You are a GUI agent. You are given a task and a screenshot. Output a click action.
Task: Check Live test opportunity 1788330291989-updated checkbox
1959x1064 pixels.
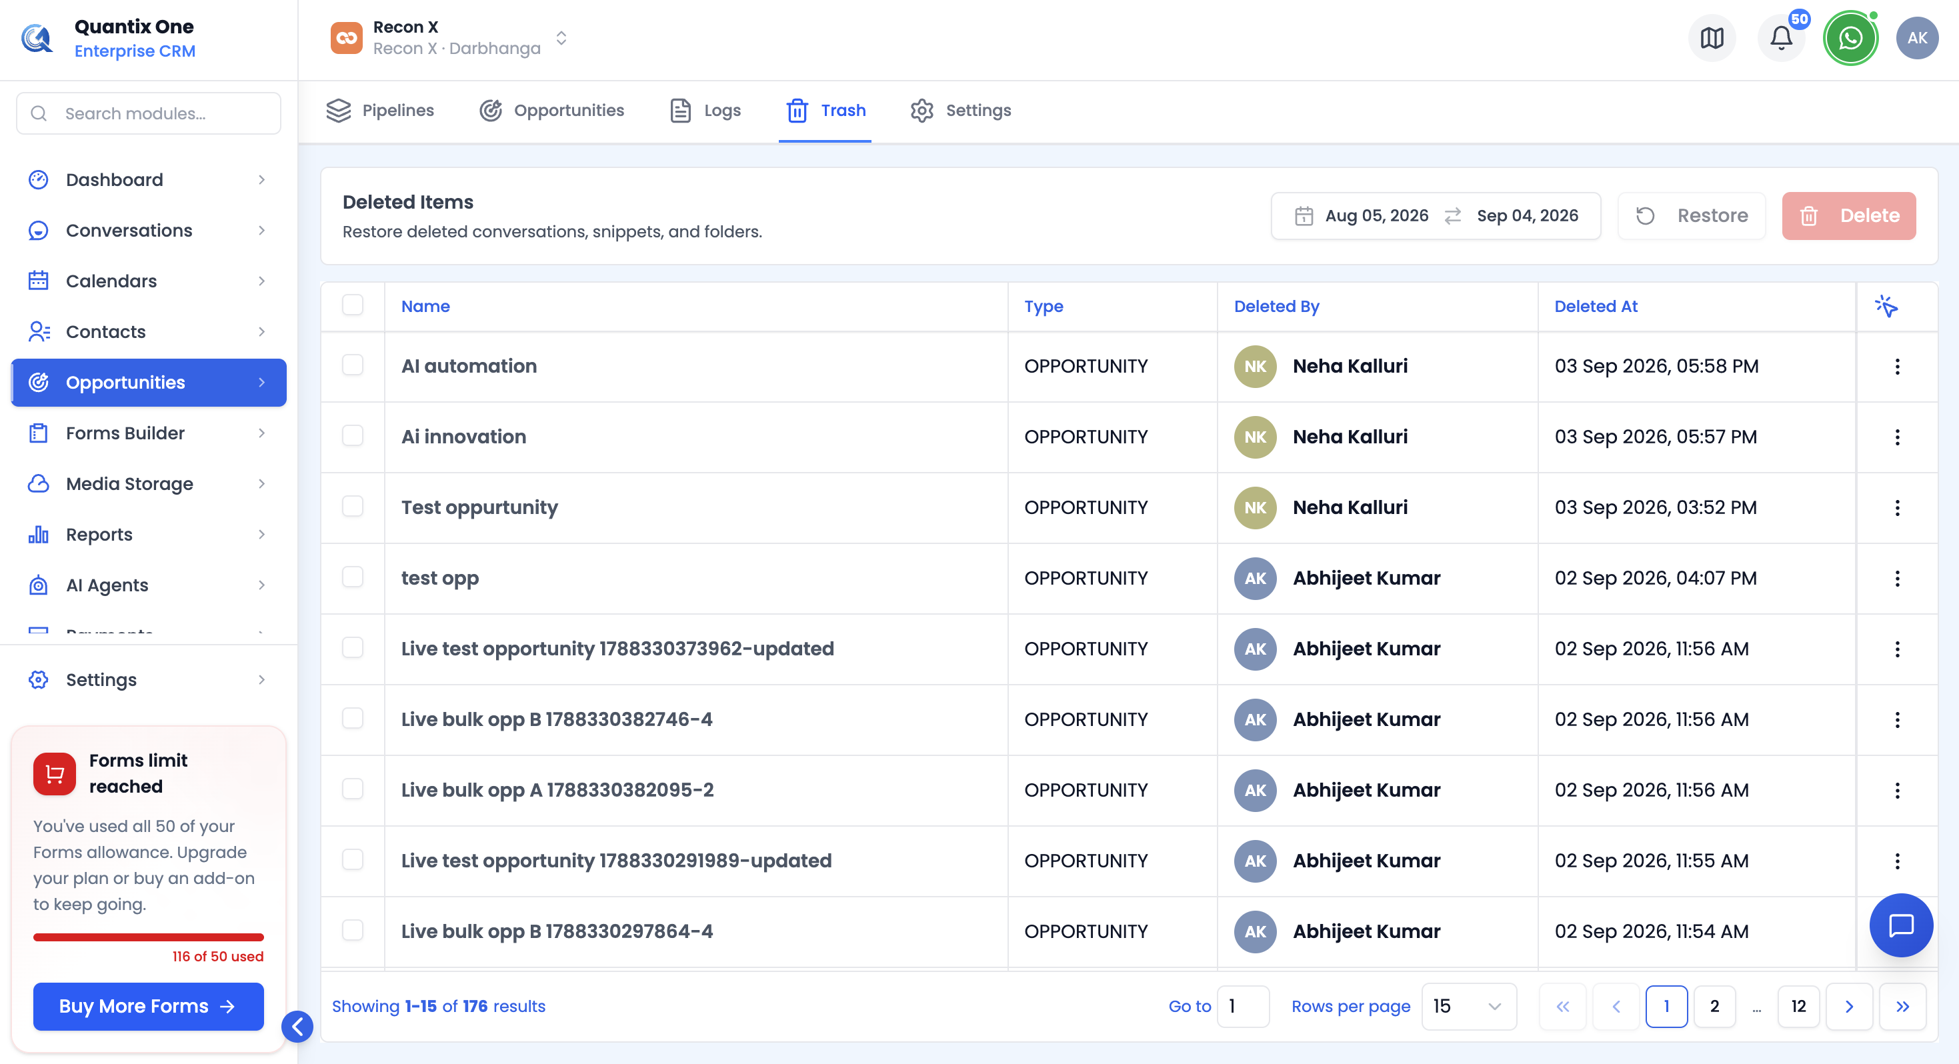click(353, 860)
